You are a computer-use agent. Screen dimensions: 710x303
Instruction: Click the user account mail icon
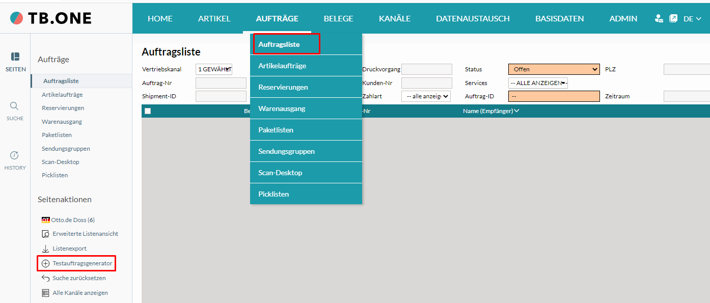(x=659, y=18)
